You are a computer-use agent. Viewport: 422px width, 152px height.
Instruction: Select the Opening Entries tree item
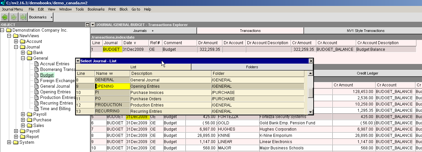click(55, 92)
